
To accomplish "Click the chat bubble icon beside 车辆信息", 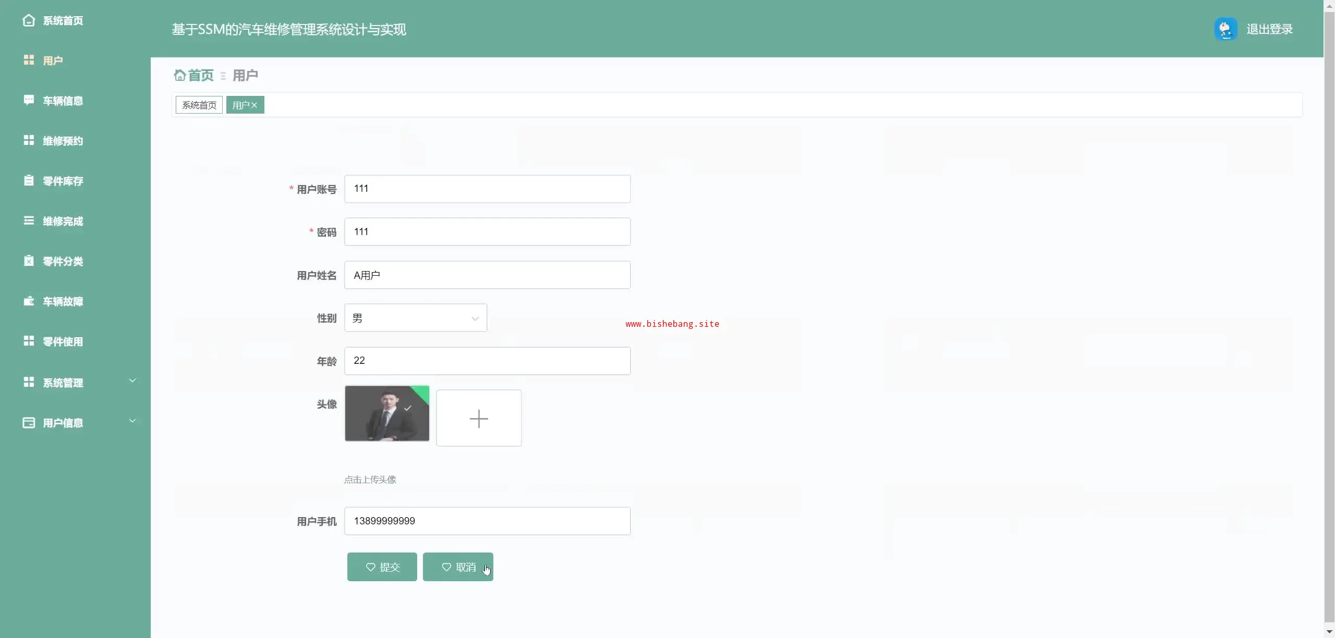I will pyautogui.click(x=29, y=100).
